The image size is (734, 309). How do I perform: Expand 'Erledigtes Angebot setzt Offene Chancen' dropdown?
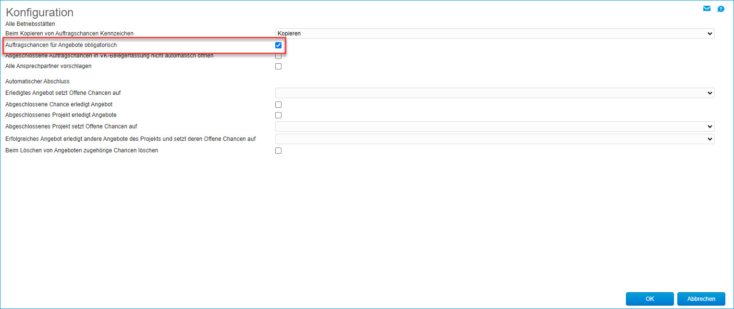[x=495, y=93]
